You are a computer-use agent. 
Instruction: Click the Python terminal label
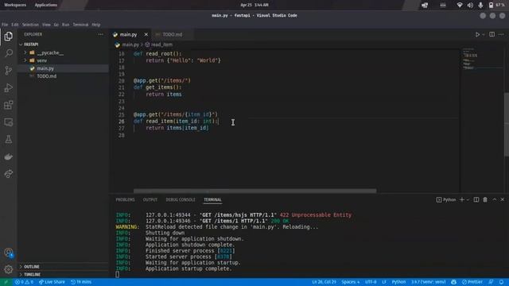(446, 199)
